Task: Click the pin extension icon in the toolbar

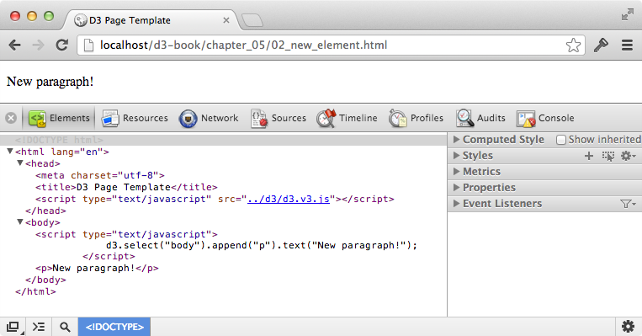Action: click(x=601, y=45)
